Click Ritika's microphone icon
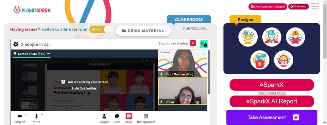Viewport: 327px width, 125px height. click(x=161, y=102)
